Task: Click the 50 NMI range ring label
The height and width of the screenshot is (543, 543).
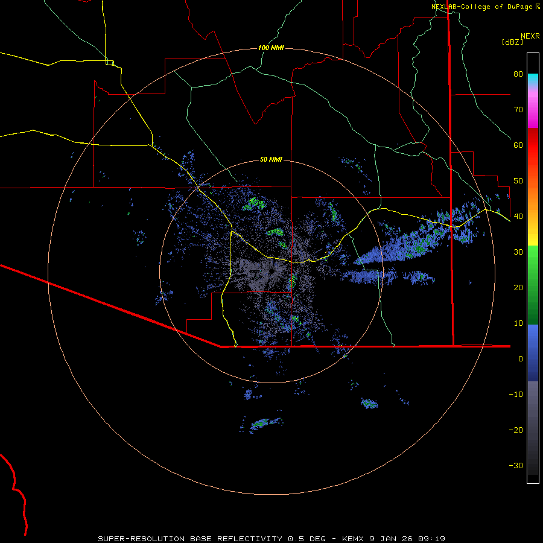Action: pos(271,159)
